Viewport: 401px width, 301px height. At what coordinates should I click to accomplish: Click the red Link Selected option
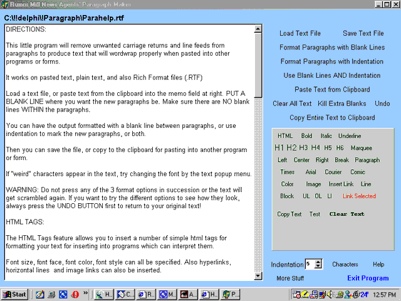pyautogui.click(x=359, y=196)
